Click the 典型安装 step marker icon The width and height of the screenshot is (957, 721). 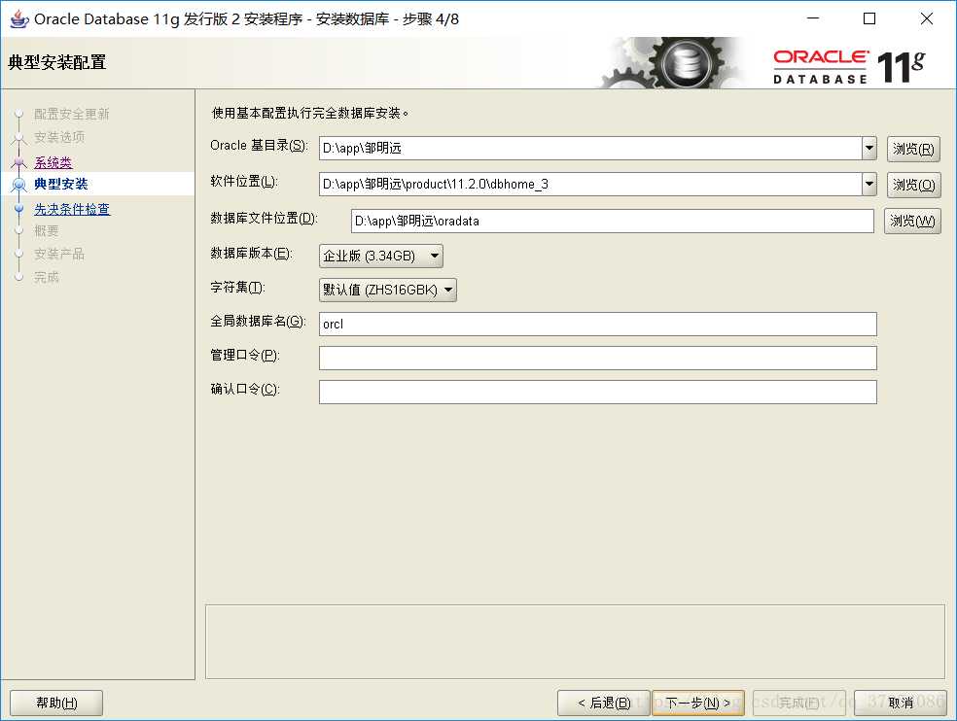18,184
